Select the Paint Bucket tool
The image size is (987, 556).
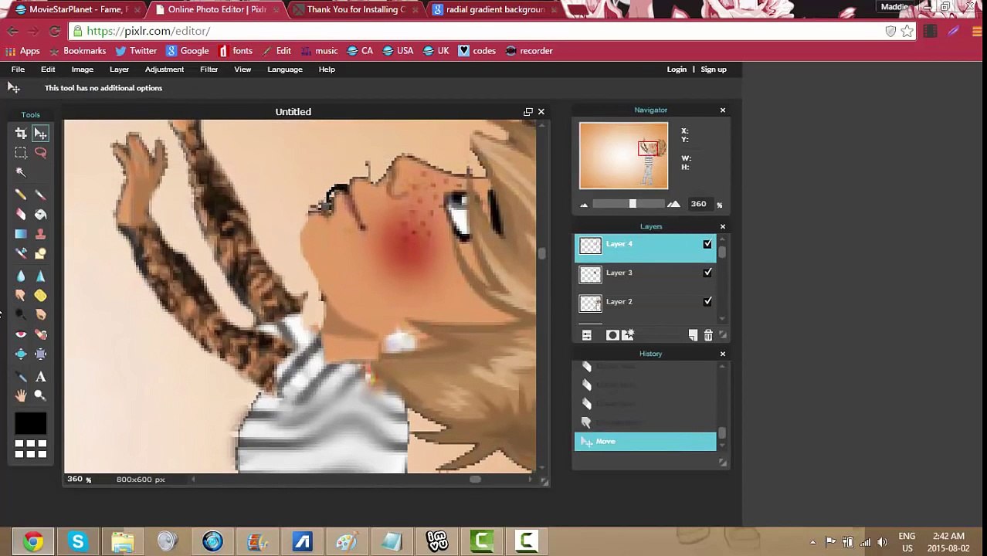tap(40, 215)
